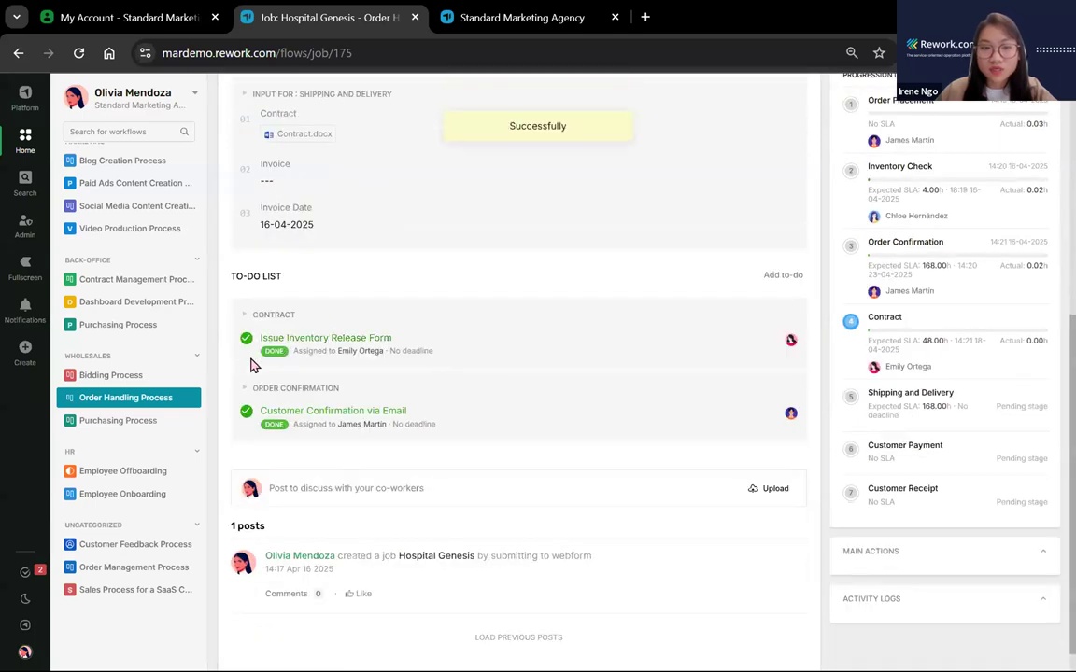Image resolution: width=1076 pixels, height=672 pixels.
Task: Expand the MAIN ACTIONS panel
Action: [x=1043, y=552]
